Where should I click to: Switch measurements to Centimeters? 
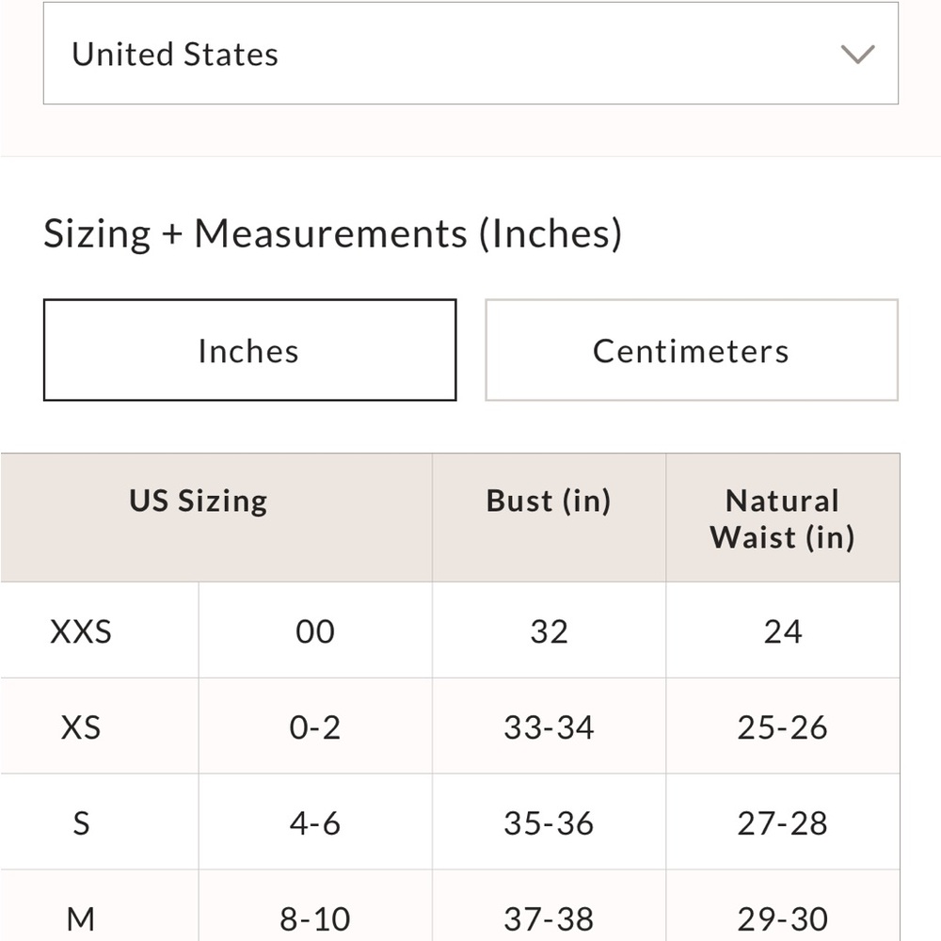tap(692, 350)
